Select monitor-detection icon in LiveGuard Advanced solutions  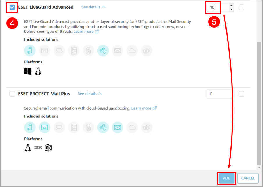pyautogui.click(x=147, y=50)
